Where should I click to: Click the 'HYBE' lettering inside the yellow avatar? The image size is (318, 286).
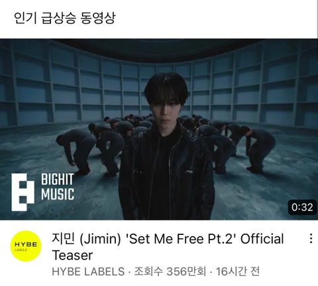(x=26, y=244)
